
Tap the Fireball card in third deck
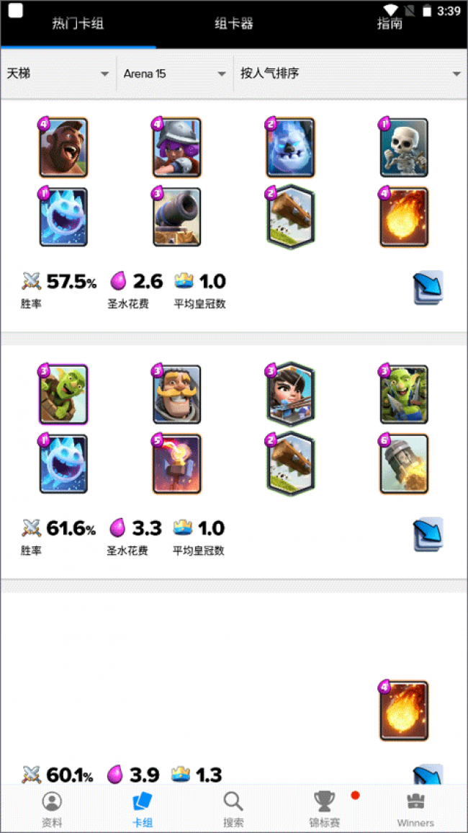pos(404,710)
